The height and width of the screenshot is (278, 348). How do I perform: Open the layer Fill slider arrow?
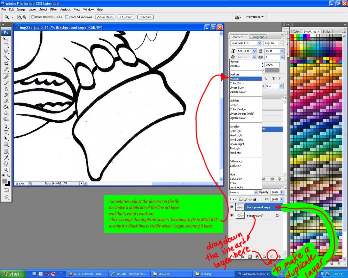pyautogui.click(x=282, y=199)
